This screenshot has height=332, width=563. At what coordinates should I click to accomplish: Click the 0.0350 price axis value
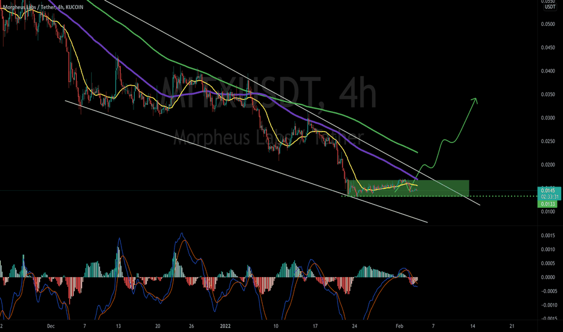(x=548, y=95)
